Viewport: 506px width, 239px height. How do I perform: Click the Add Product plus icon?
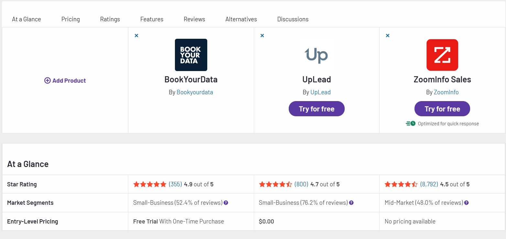[48, 80]
